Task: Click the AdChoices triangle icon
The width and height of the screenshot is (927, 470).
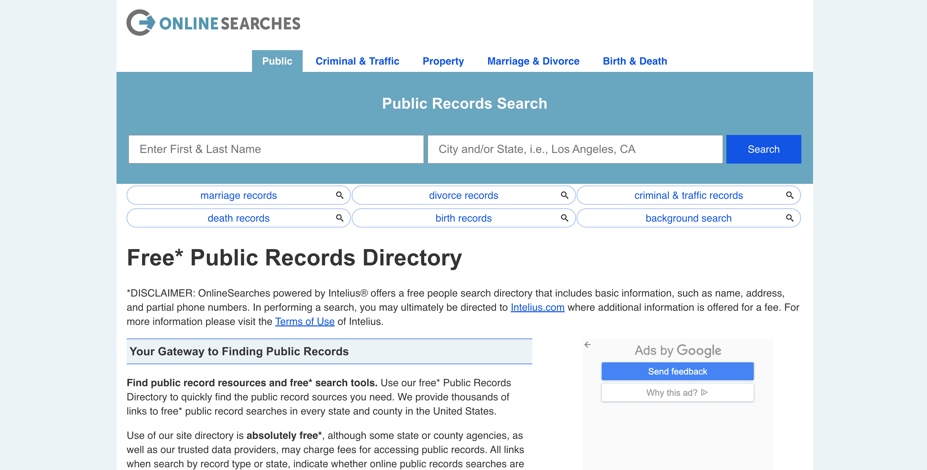Action: [x=704, y=392]
